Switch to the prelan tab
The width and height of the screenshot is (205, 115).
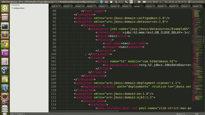(x=78, y=6)
